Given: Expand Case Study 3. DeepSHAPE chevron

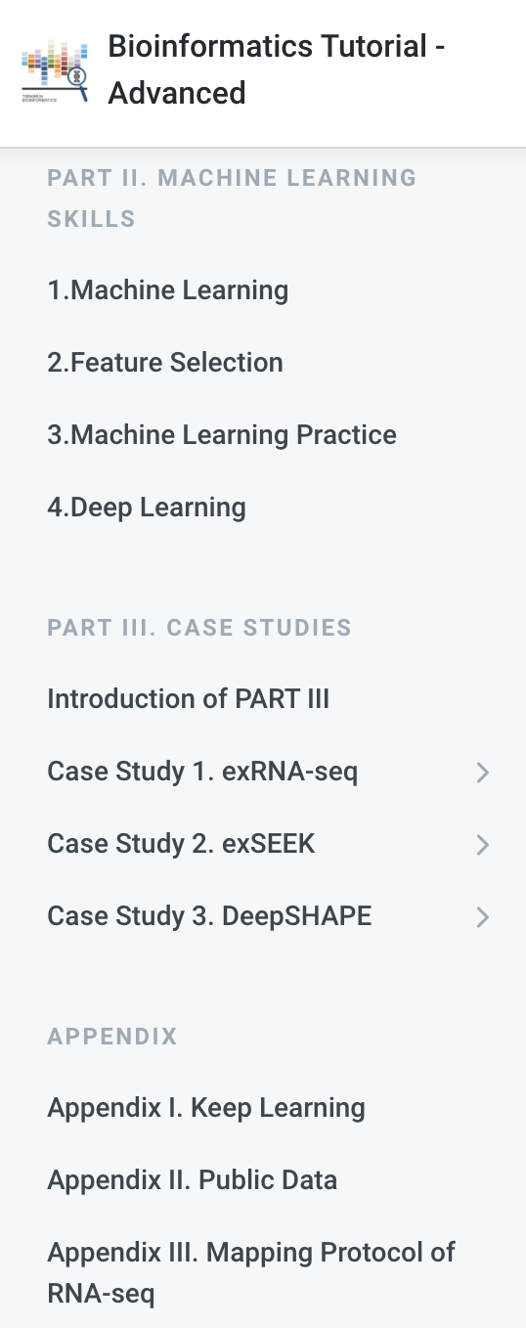Looking at the screenshot, I should pyautogui.click(x=482, y=917).
